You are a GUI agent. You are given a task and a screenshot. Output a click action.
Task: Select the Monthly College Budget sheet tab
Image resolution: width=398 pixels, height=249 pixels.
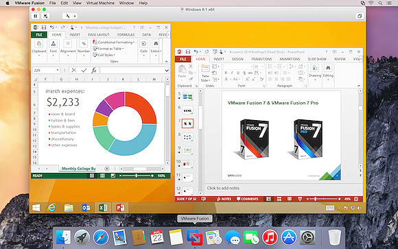click(78, 169)
